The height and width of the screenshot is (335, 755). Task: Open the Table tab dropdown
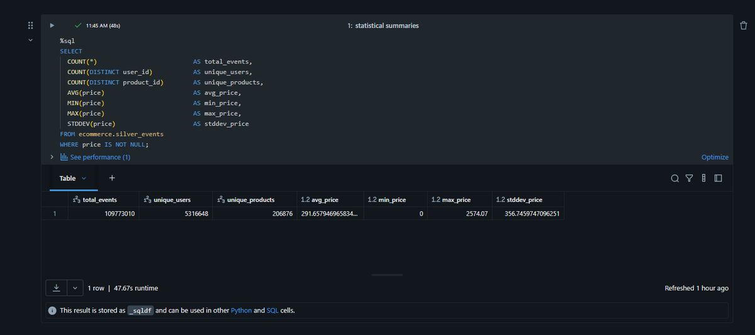pos(84,178)
